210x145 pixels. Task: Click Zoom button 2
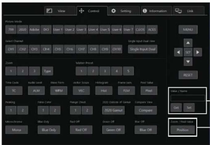(23, 71)
